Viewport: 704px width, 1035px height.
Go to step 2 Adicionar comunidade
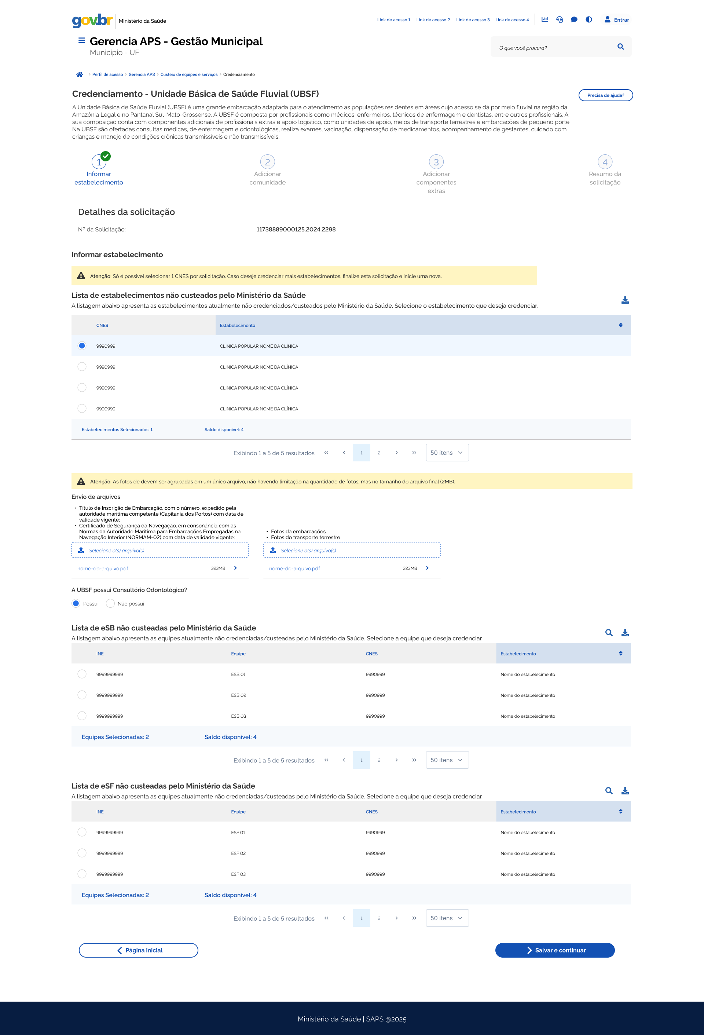pos(268,162)
